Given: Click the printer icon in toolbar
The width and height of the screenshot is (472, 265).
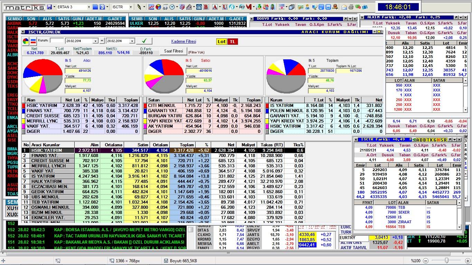Looking at the screenshot, I should coord(351,7).
